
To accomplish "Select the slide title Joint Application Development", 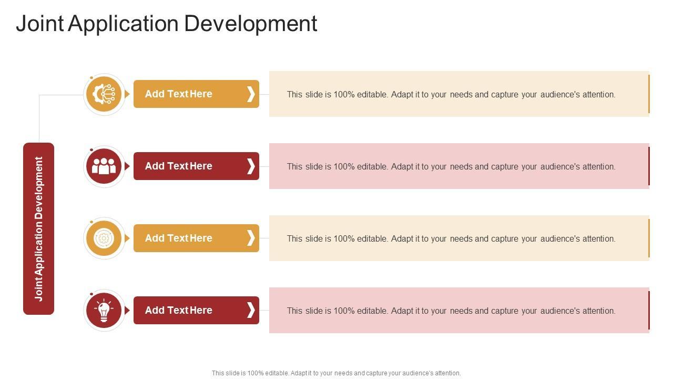I will [x=167, y=24].
